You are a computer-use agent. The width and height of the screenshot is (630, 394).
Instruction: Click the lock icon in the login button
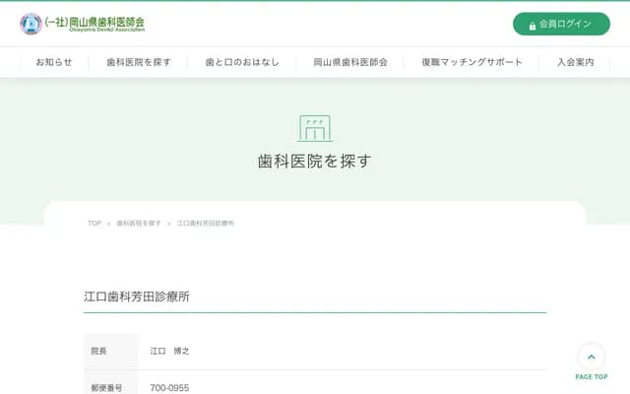tap(533, 27)
